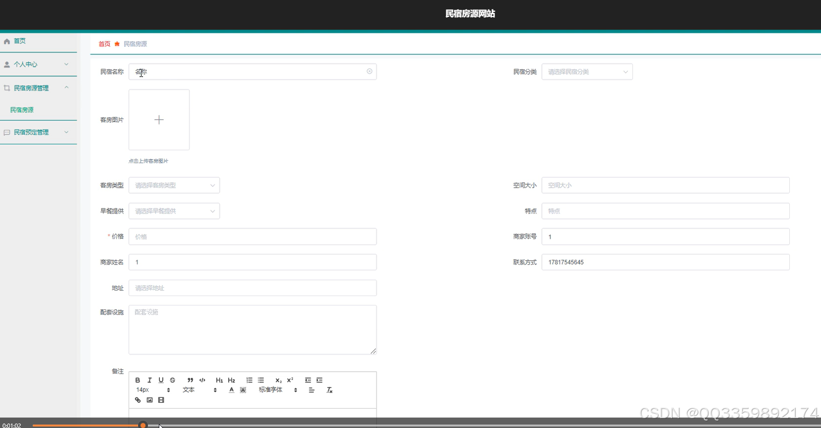Click the 配套设施 text area

[x=252, y=330]
